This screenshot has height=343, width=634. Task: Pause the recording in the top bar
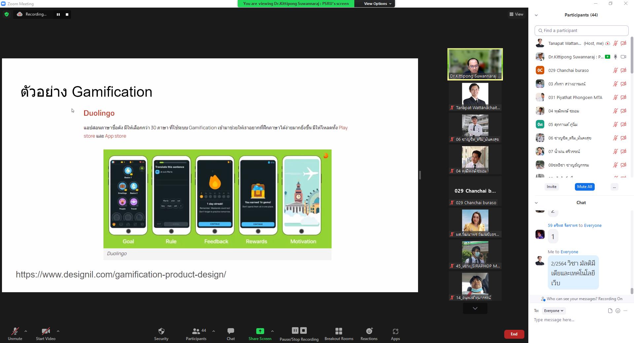click(58, 14)
